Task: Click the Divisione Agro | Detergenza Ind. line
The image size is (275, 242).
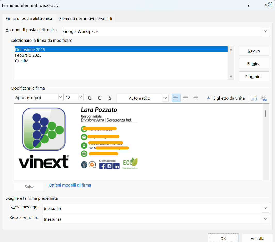Action: coord(106,120)
